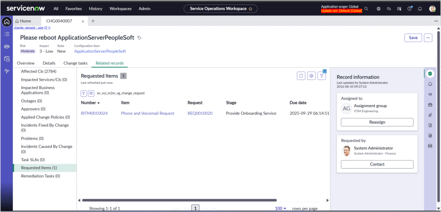Open the RITM0010024 record link
The width and height of the screenshot is (441, 212).
[x=94, y=114]
